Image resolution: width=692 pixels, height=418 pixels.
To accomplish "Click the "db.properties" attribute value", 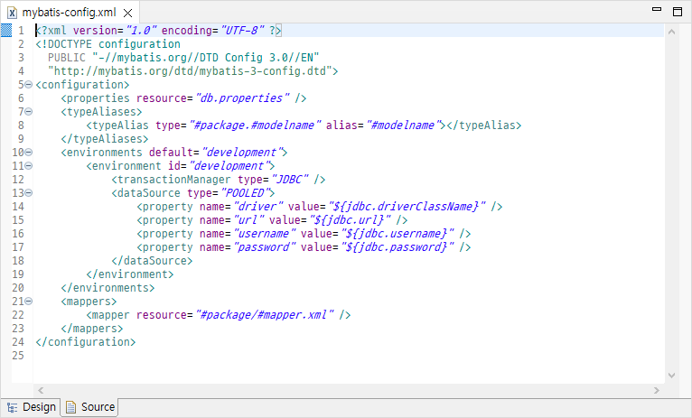I will tap(242, 98).
